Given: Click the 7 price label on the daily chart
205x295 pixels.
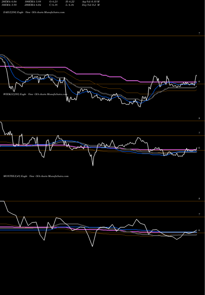Looking at the screenshot, I should (x=199, y=34).
